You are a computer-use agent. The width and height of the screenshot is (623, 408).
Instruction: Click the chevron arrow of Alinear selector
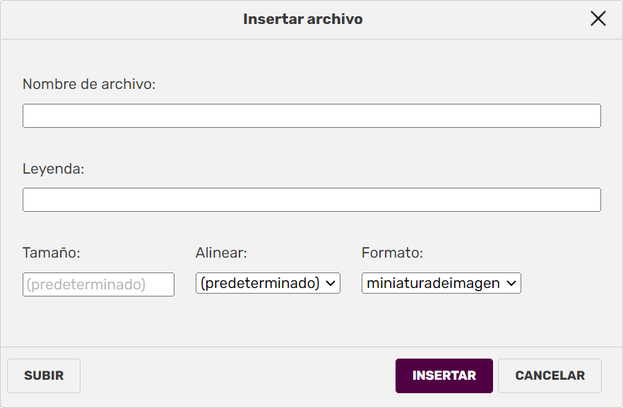pyautogui.click(x=331, y=284)
